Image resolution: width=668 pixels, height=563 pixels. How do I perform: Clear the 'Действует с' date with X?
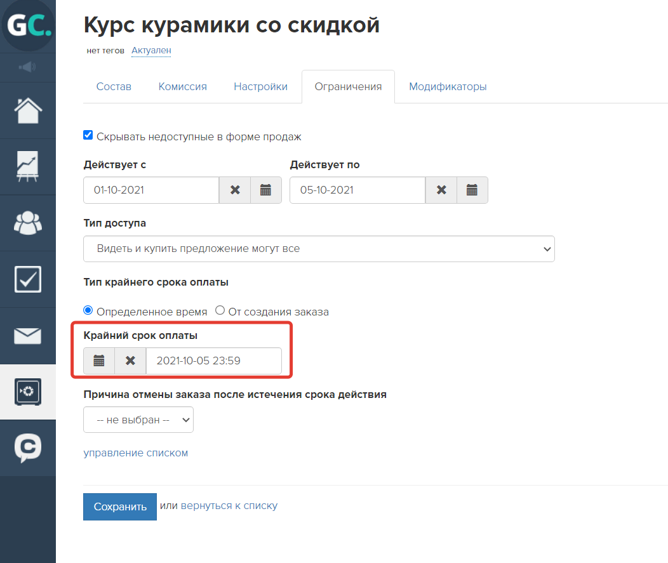click(235, 190)
